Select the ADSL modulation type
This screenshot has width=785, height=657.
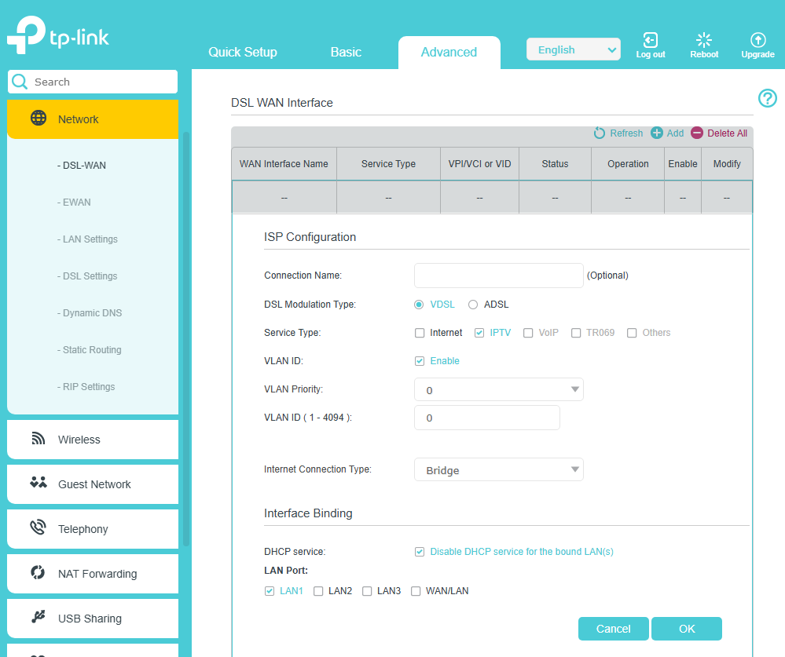(x=473, y=305)
